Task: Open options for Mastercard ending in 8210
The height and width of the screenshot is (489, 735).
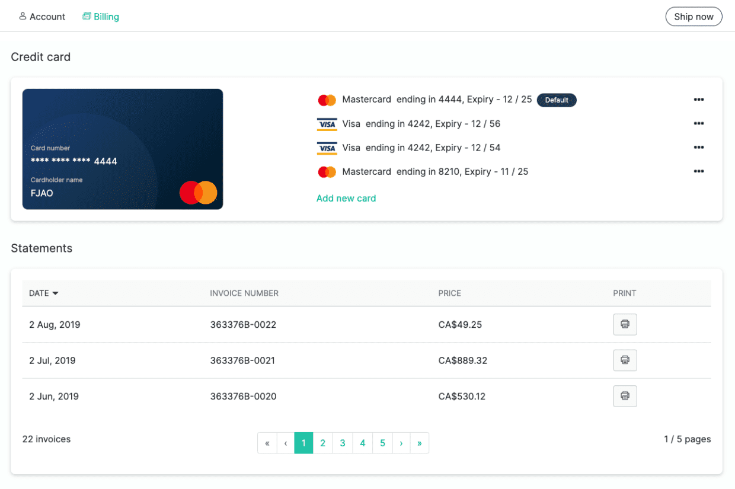Action: click(698, 171)
